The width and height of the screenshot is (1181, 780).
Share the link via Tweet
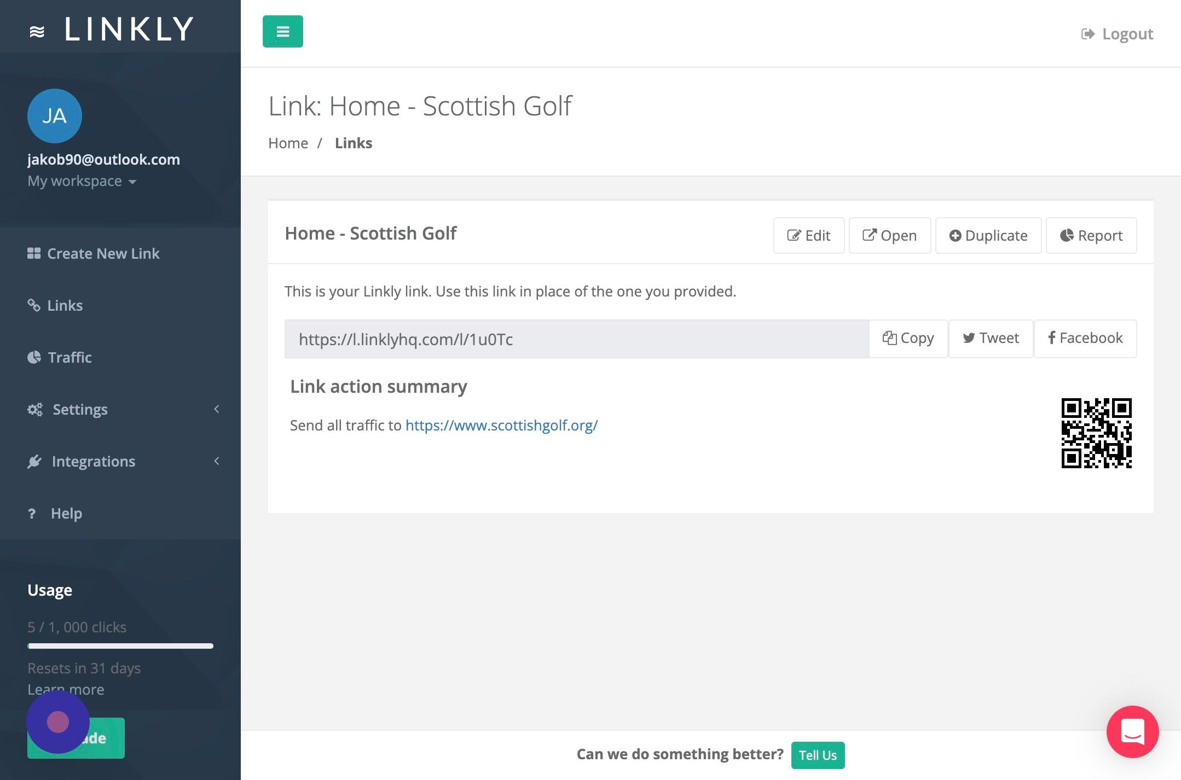click(991, 339)
